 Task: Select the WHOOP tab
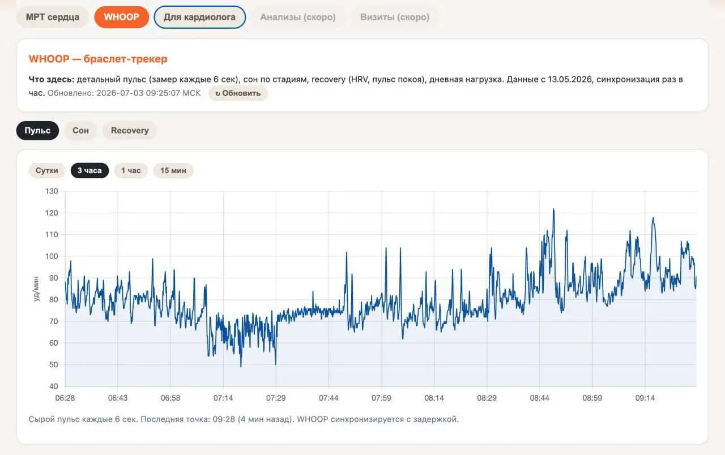coord(121,17)
